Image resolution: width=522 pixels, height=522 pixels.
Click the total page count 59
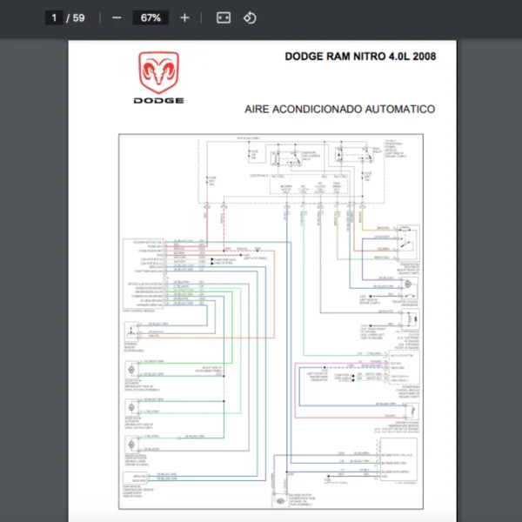79,17
